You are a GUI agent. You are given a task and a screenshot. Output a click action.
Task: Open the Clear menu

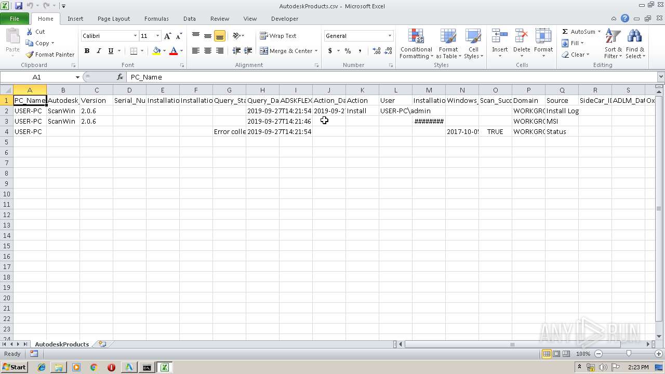575,55
